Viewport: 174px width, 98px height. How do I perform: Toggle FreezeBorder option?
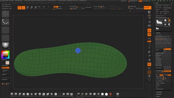pos(167,67)
